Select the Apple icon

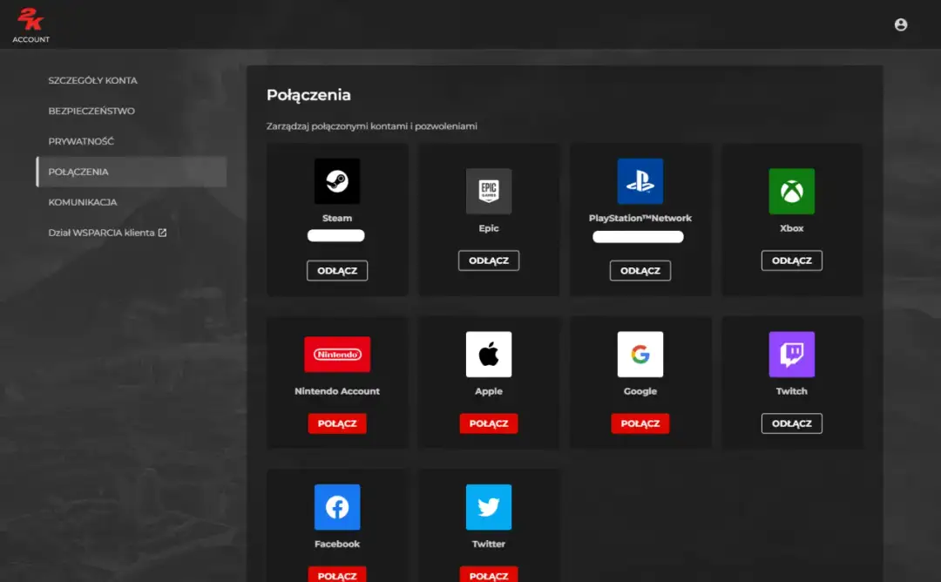point(489,355)
